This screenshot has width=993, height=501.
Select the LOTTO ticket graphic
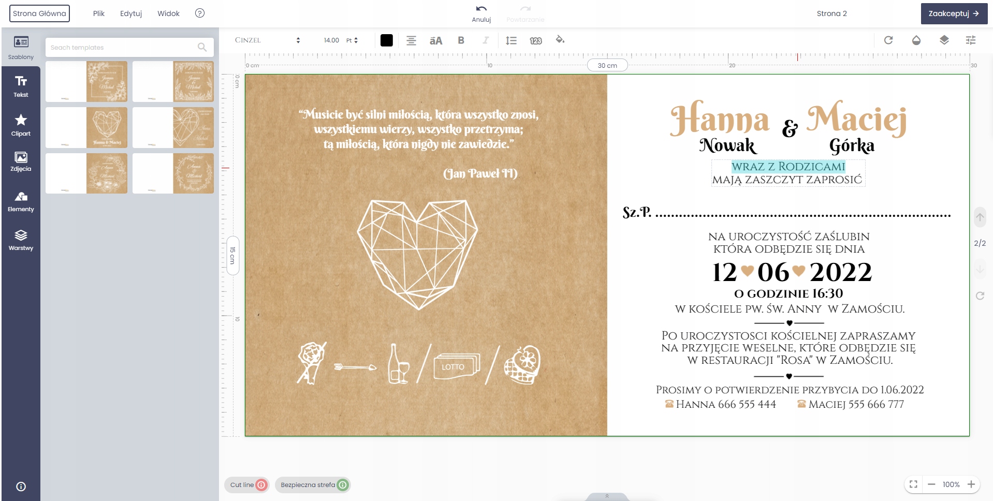coord(457,366)
